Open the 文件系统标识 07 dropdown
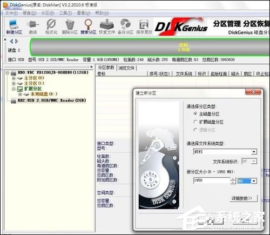The width and height of the screenshot is (270, 235). click(x=254, y=161)
